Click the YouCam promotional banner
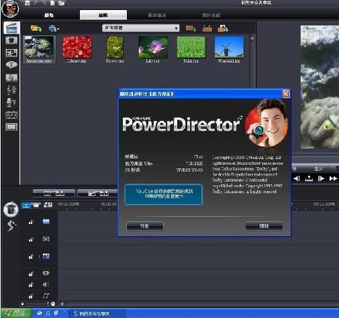This screenshot has width=339, height=318. 164,194
